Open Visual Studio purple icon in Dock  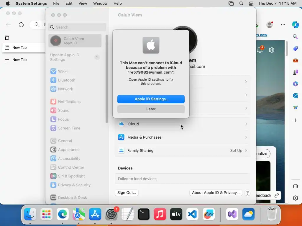click(232, 214)
